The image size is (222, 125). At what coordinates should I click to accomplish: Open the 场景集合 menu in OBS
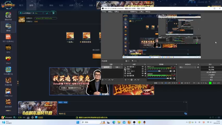point(134,12)
